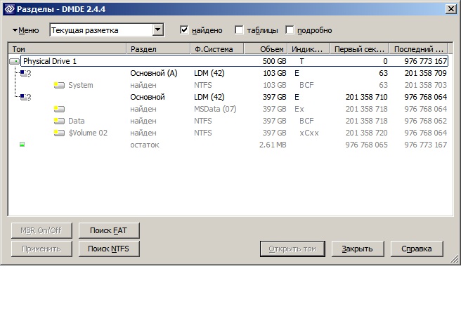
Task: Click the 'Поиск FAT' button
Action: pos(108,230)
